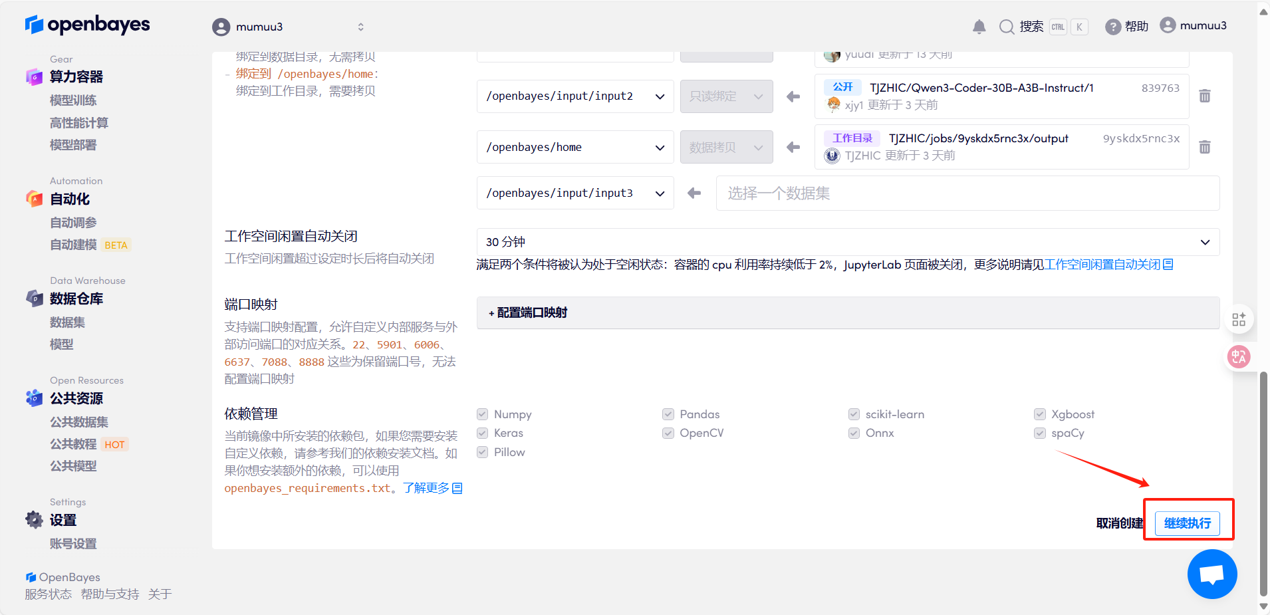Click the notification bell icon
The height and width of the screenshot is (615, 1270).
(x=978, y=26)
